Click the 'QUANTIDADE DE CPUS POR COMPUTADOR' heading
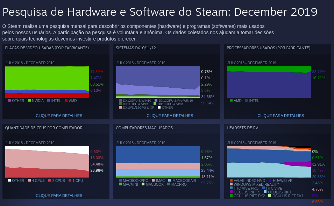Image resolution: width=334 pixels, height=206 pixels. [44, 128]
